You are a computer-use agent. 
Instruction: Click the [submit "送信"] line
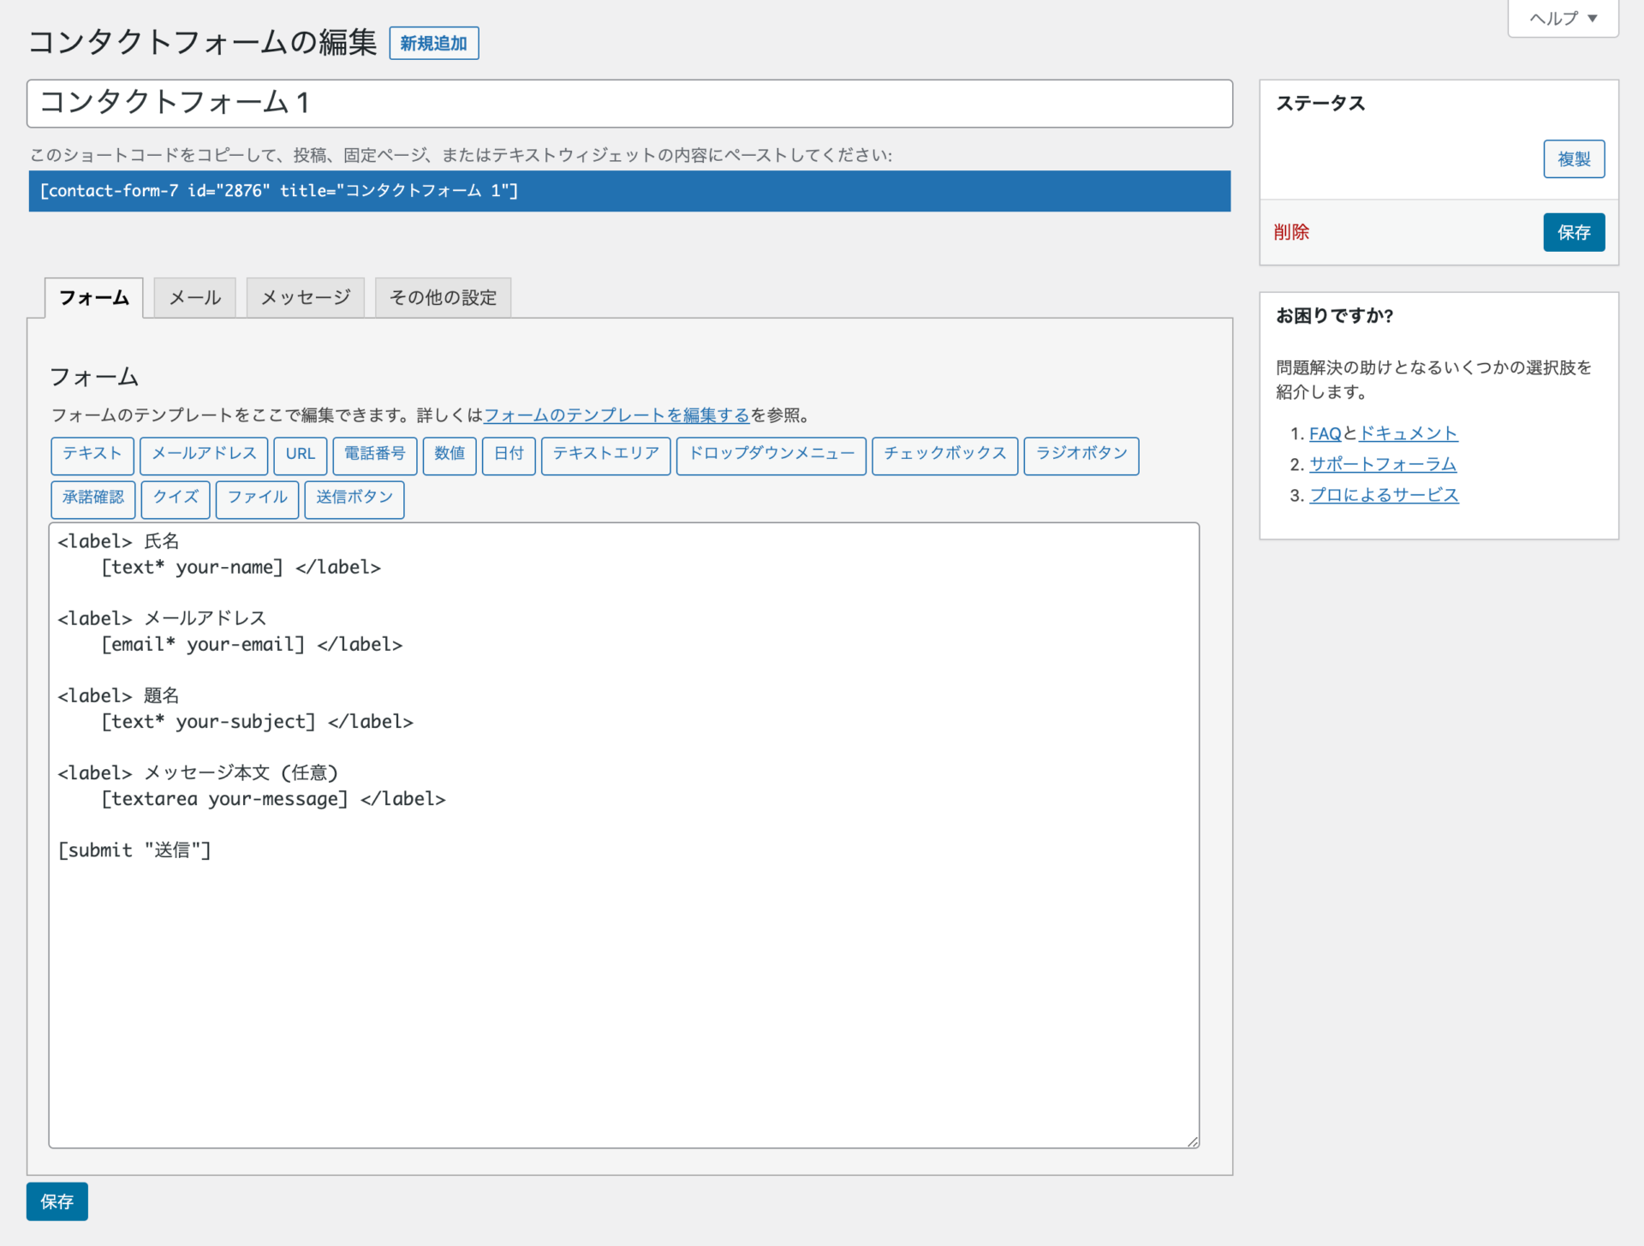click(134, 850)
